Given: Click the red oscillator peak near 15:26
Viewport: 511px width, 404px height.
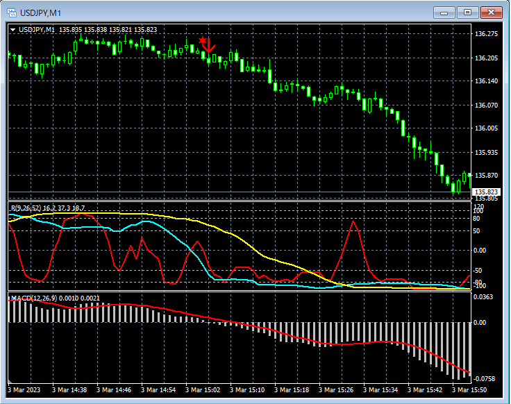Looking at the screenshot, I should pyautogui.click(x=354, y=223).
